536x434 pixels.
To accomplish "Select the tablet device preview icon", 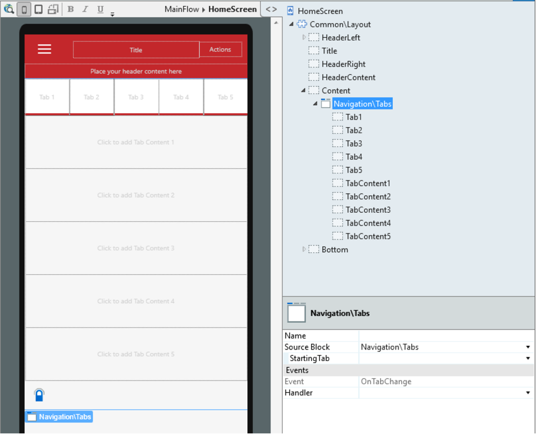I will point(38,9).
